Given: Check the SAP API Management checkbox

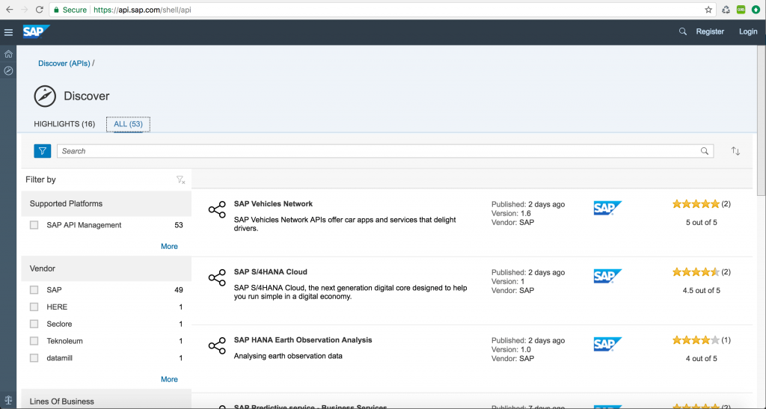Looking at the screenshot, I should point(34,225).
